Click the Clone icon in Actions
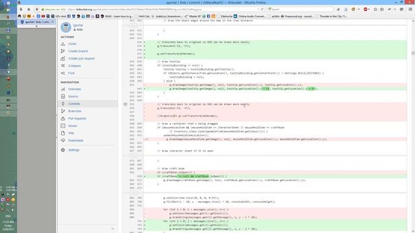 tap(63, 44)
